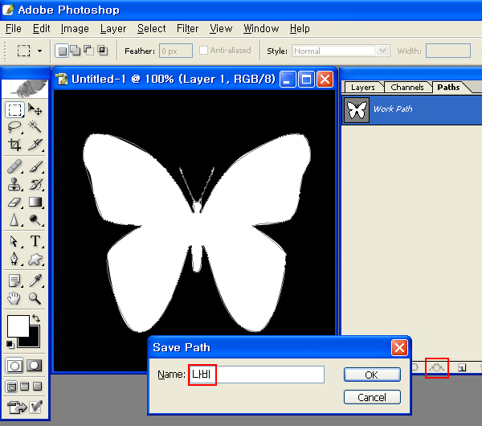Open the View menu
482x426 pixels.
pyautogui.click(x=221, y=29)
